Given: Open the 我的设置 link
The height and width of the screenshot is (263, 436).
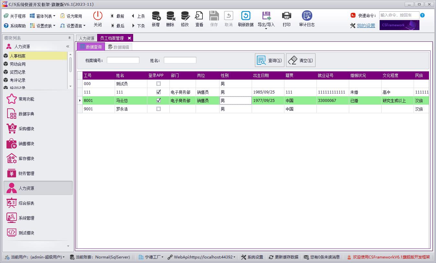Looking at the screenshot, I should (x=366, y=26).
